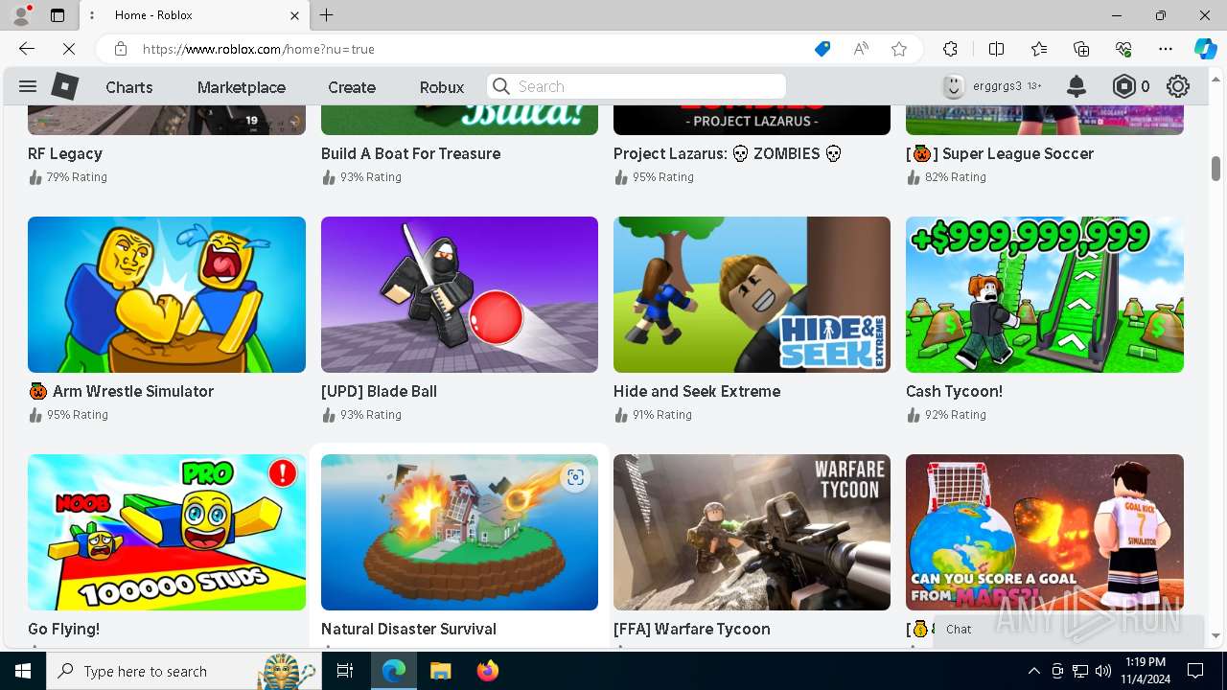Click the scrollbar down arrow
The height and width of the screenshot is (690, 1227).
click(x=1215, y=635)
